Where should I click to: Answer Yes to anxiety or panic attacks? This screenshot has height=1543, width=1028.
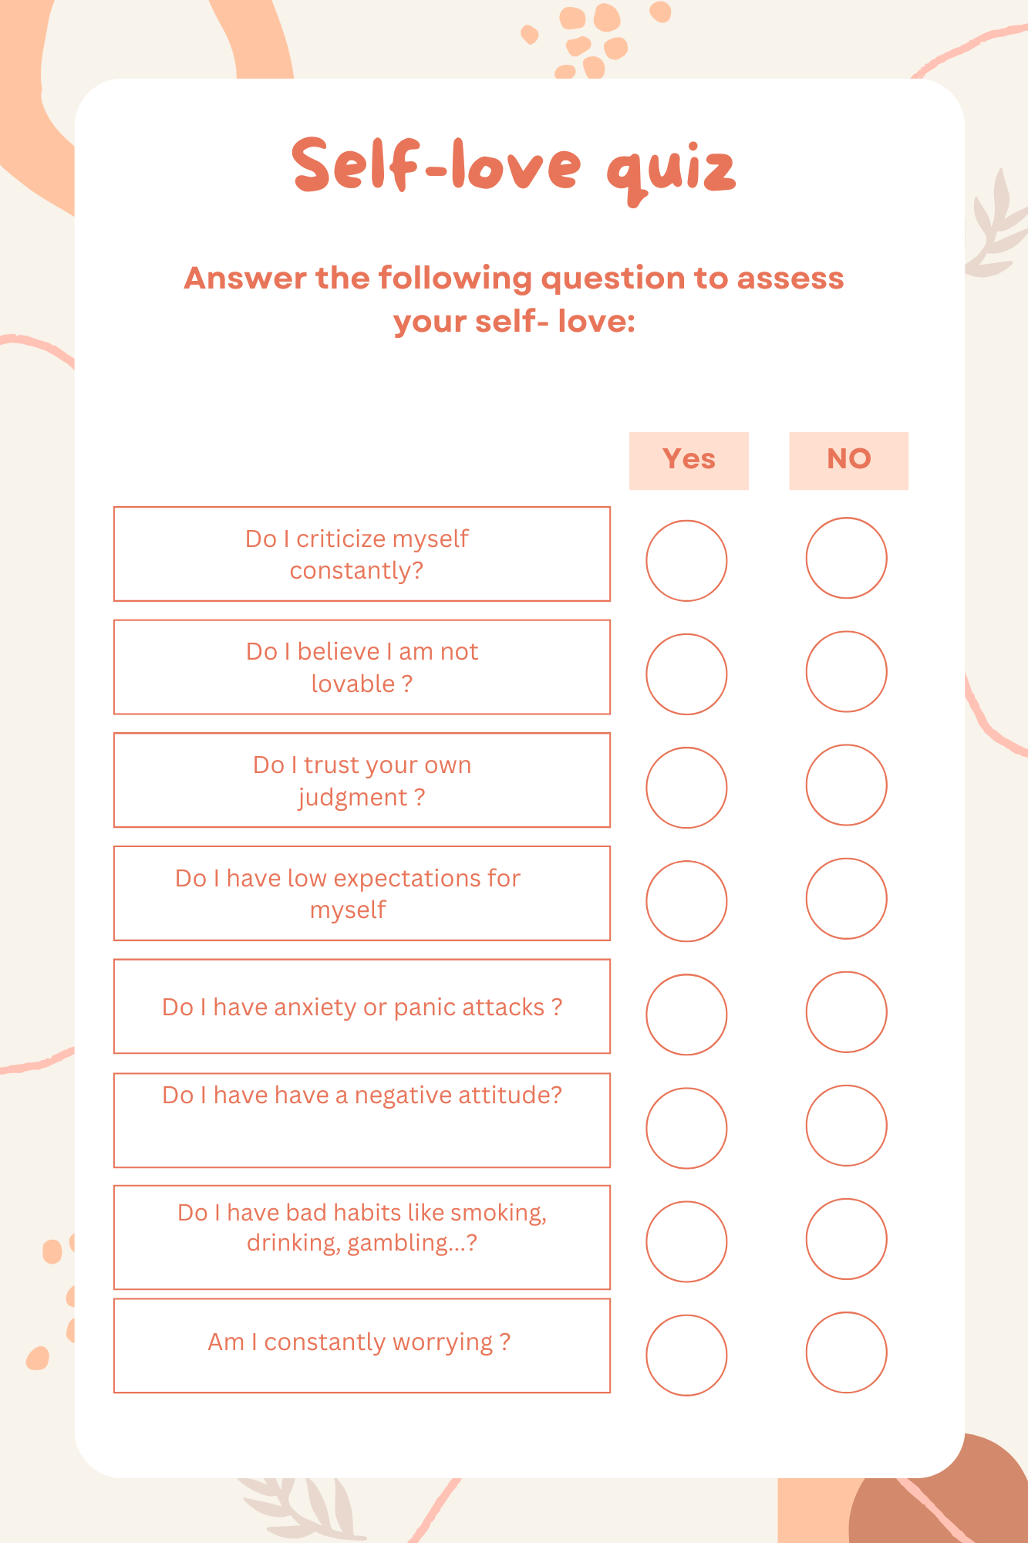click(686, 1015)
